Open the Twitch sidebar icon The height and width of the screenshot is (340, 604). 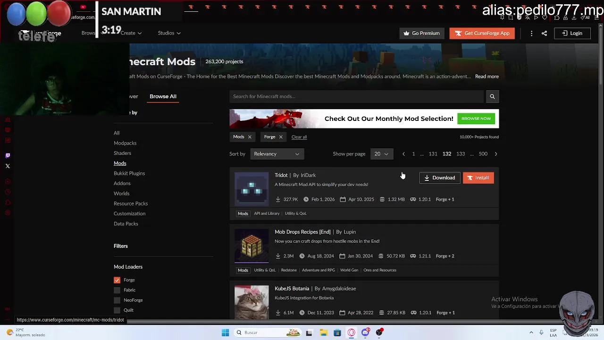(x=8, y=155)
